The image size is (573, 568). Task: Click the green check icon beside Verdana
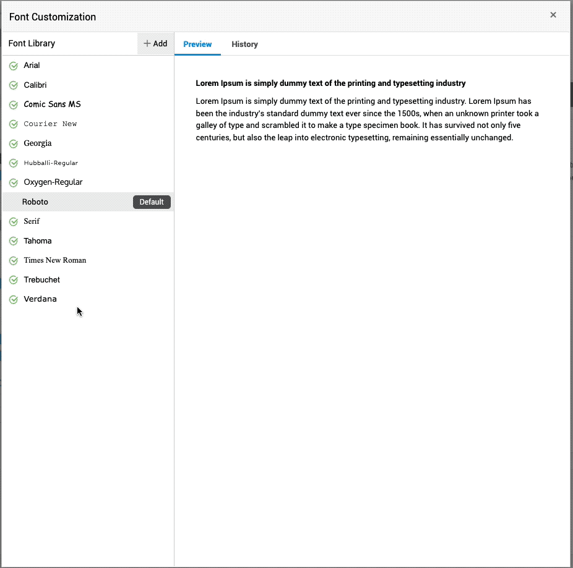pos(14,299)
